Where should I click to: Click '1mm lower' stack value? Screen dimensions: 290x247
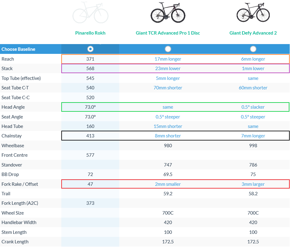pos(253,69)
